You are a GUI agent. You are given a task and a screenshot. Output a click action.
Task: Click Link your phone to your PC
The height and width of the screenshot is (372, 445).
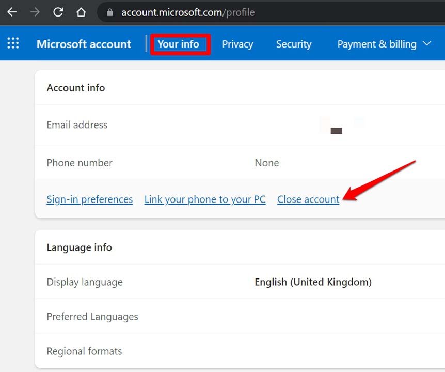pos(205,199)
